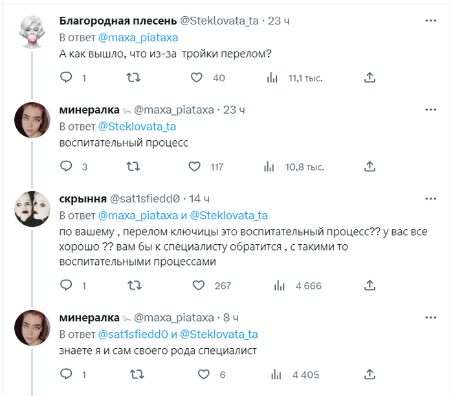Open more options on the last минералка tweet

(x=430, y=317)
